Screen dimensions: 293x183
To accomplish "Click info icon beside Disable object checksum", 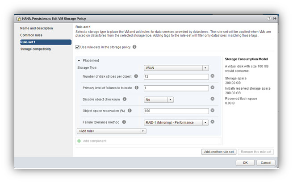I will (125, 100).
